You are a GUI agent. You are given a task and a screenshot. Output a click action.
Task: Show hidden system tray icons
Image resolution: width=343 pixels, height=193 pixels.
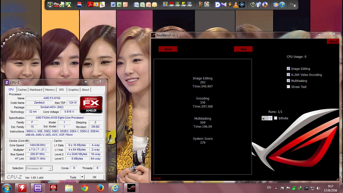(276, 188)
